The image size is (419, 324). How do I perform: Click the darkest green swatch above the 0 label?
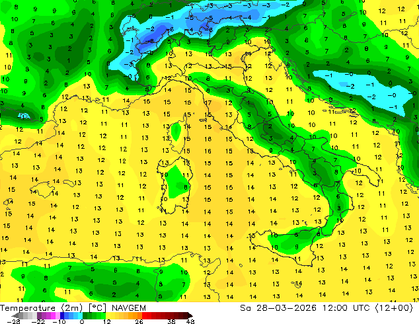coord(85,315)
